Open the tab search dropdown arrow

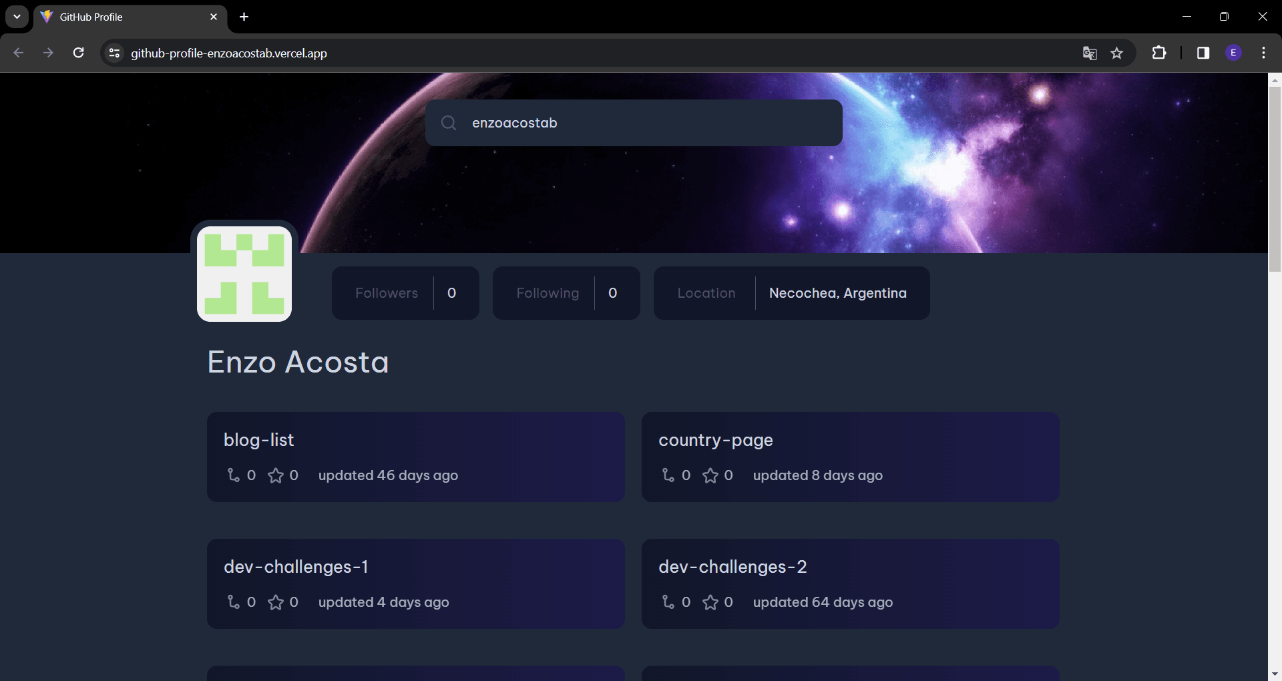click(x=17, y=17)
